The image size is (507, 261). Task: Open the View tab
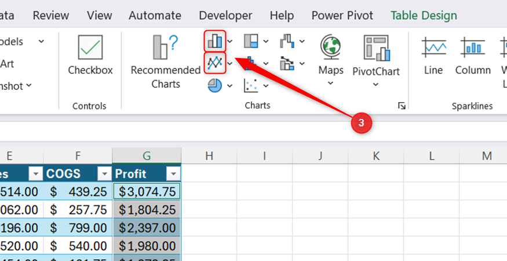click(x=100, y=15)
